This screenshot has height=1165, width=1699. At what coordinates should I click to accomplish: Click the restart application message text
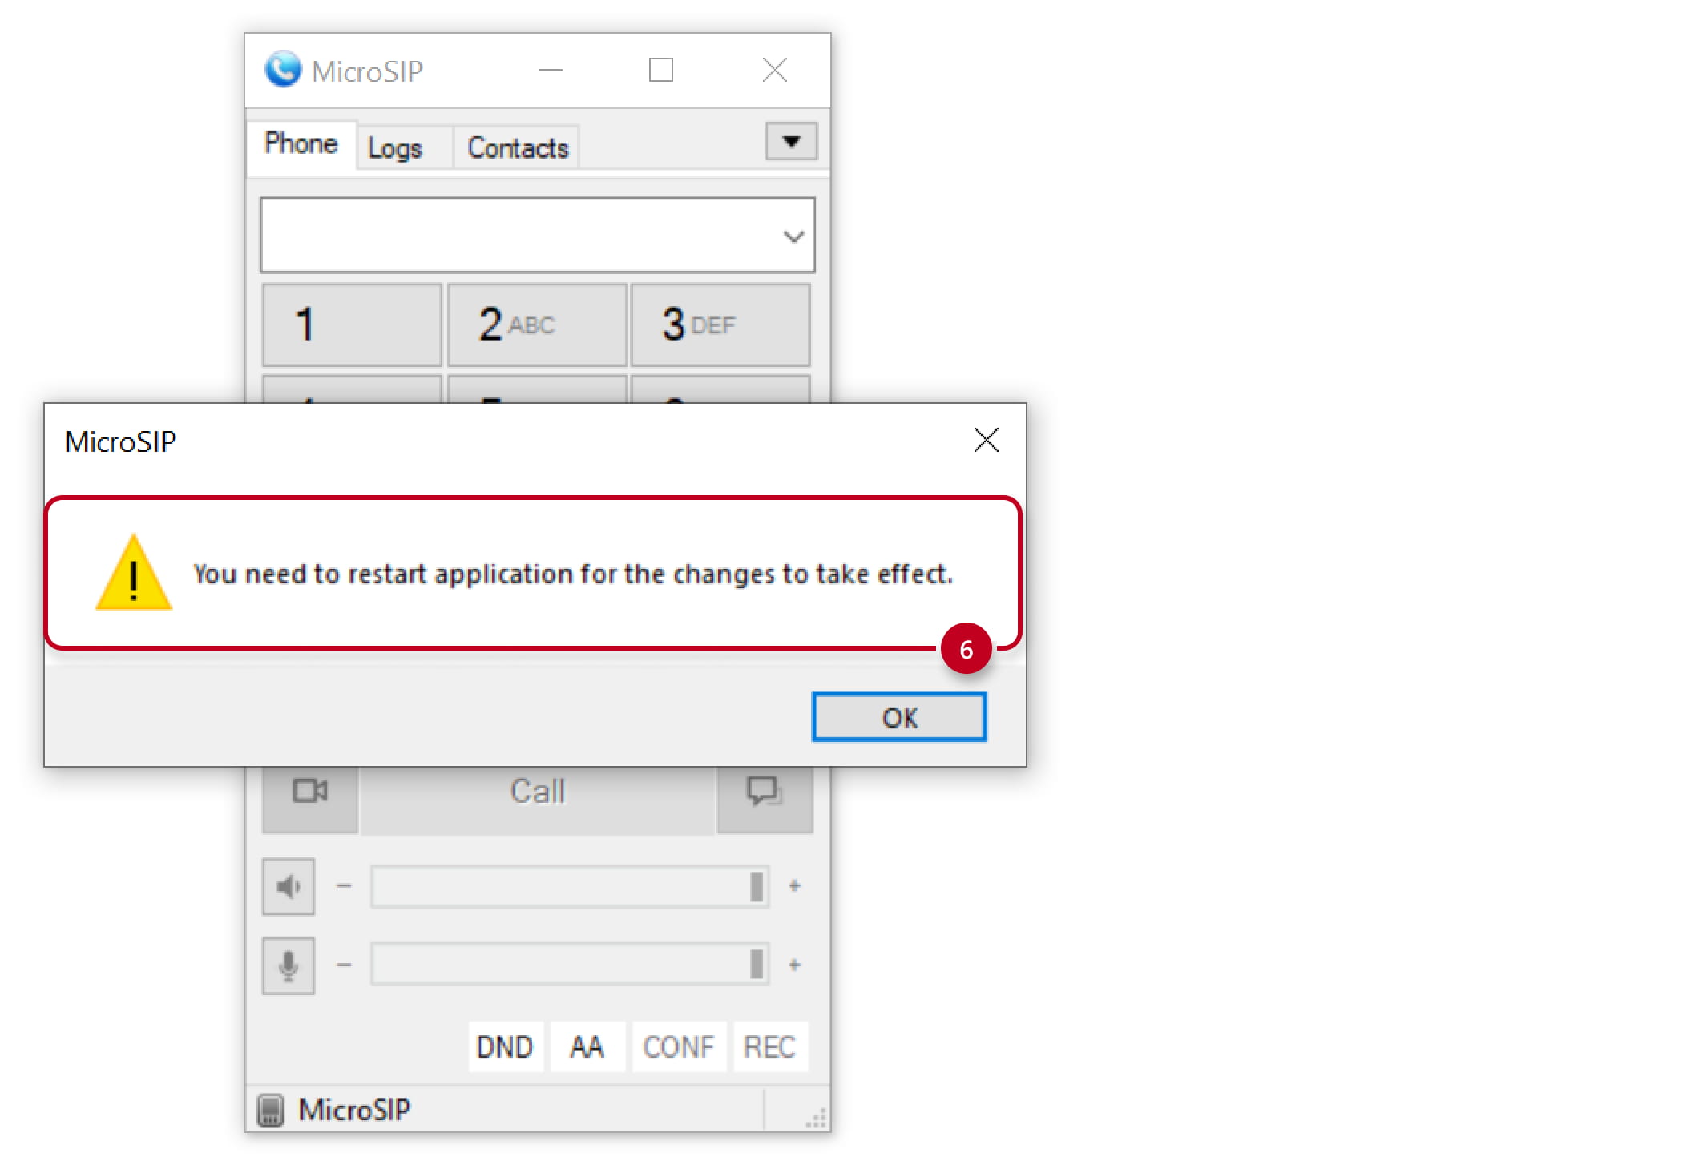[573, 574]
